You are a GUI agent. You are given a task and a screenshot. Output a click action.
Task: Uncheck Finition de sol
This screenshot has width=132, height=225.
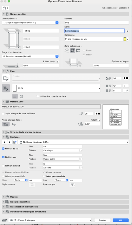[3, 149]
